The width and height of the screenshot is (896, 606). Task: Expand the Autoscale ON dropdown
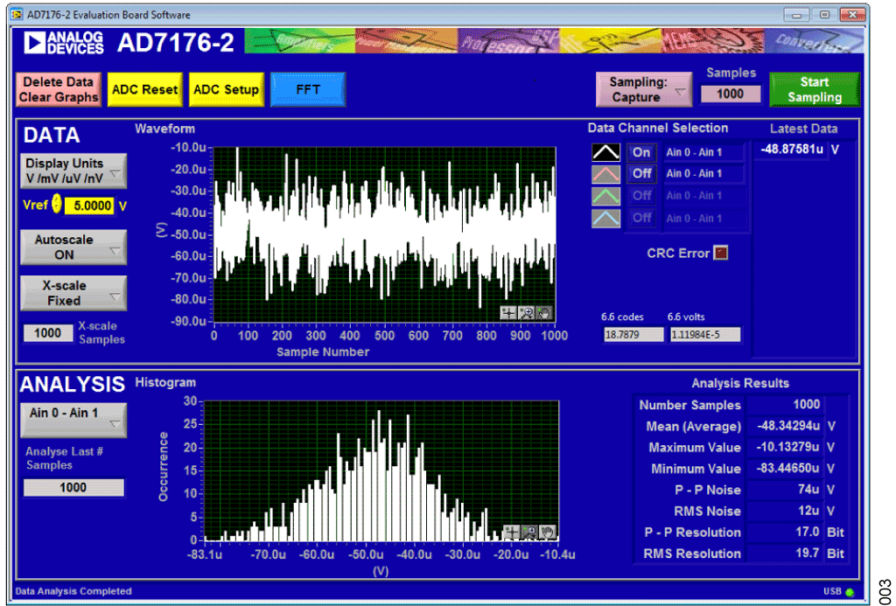click(73, 247)
